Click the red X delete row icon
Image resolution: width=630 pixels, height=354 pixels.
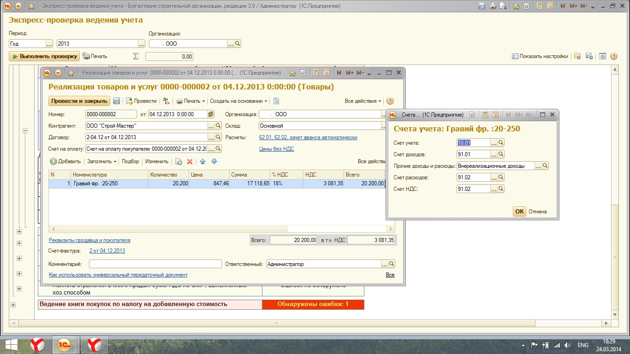(190, 161)
